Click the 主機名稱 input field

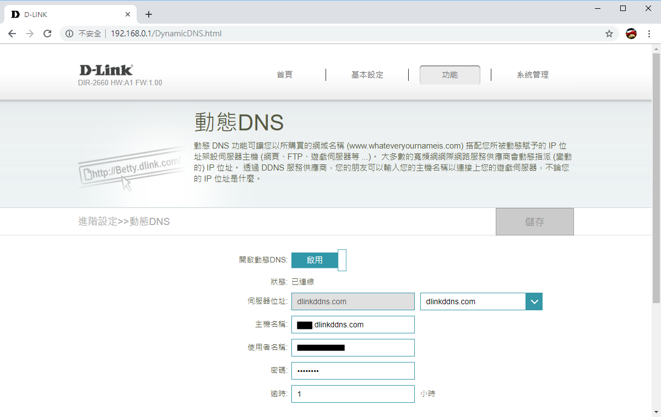click(353, 325)
